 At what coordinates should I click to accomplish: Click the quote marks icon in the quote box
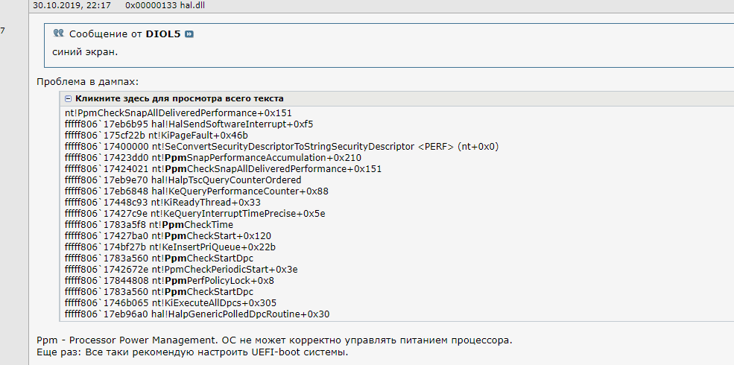click(x=59, y=34)
